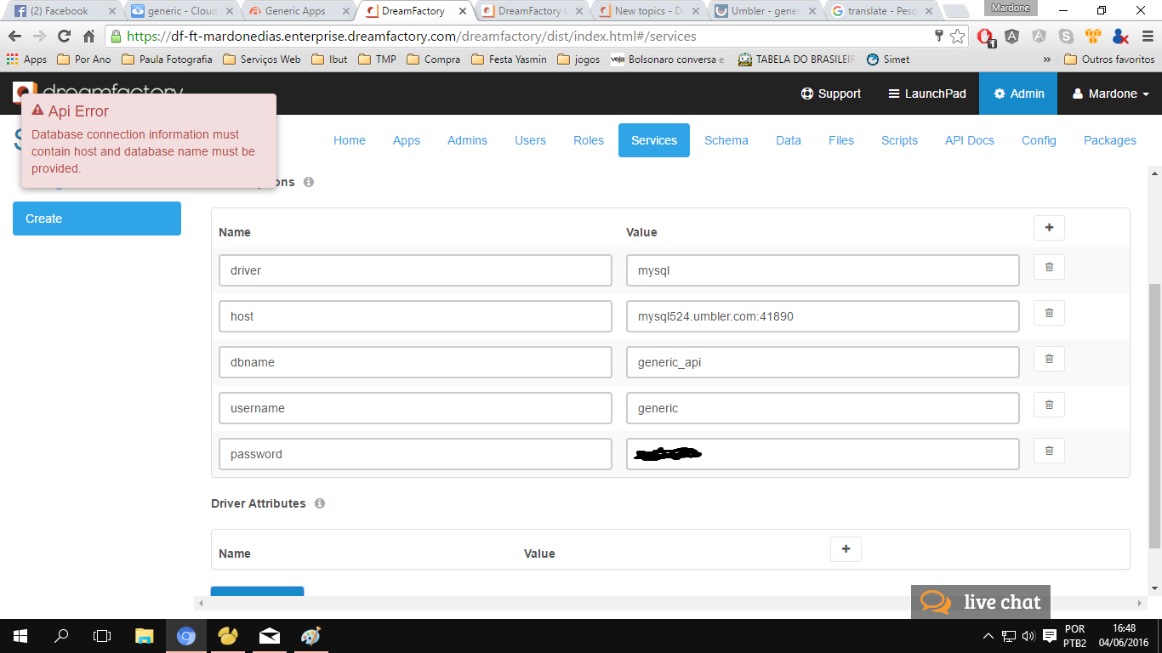
Task: Click the driver value field containing mysql
Action: tap(823, 270)
